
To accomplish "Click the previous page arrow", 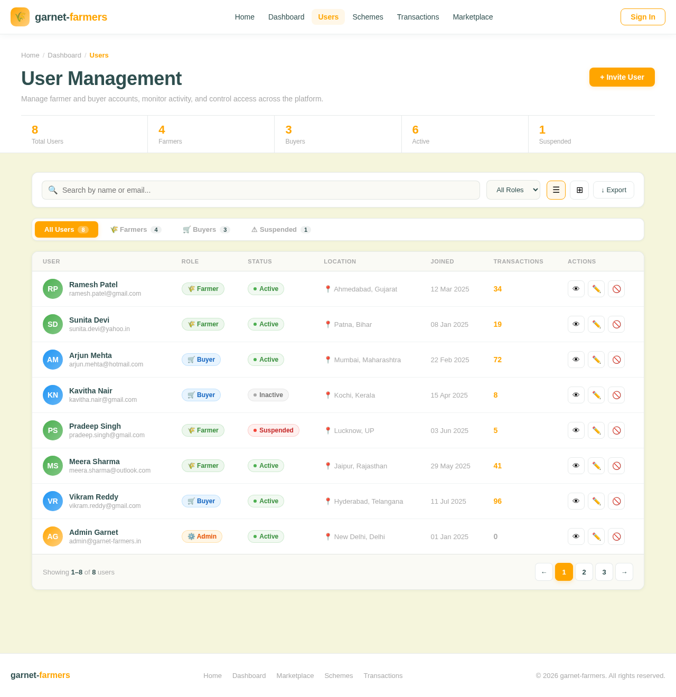I will coord(544,572).
